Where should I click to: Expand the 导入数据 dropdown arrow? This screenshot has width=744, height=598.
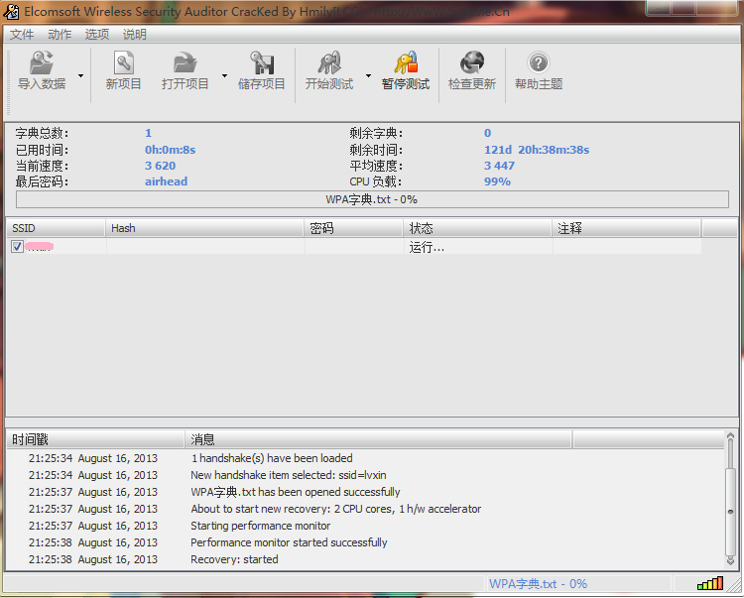80,76
